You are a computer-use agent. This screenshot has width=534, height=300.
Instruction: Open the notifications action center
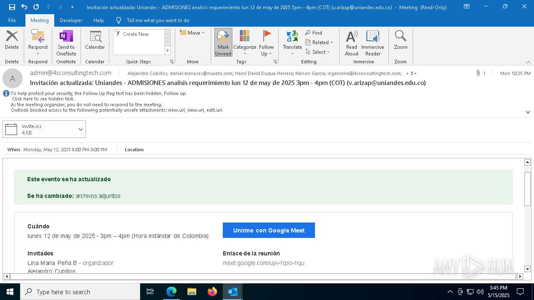pos(520,292)
